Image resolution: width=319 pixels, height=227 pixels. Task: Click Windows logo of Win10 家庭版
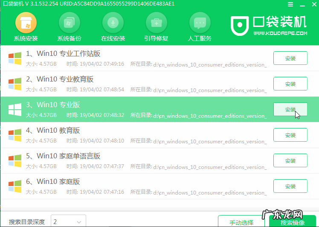pyautogui.click(x=15, y=186)
